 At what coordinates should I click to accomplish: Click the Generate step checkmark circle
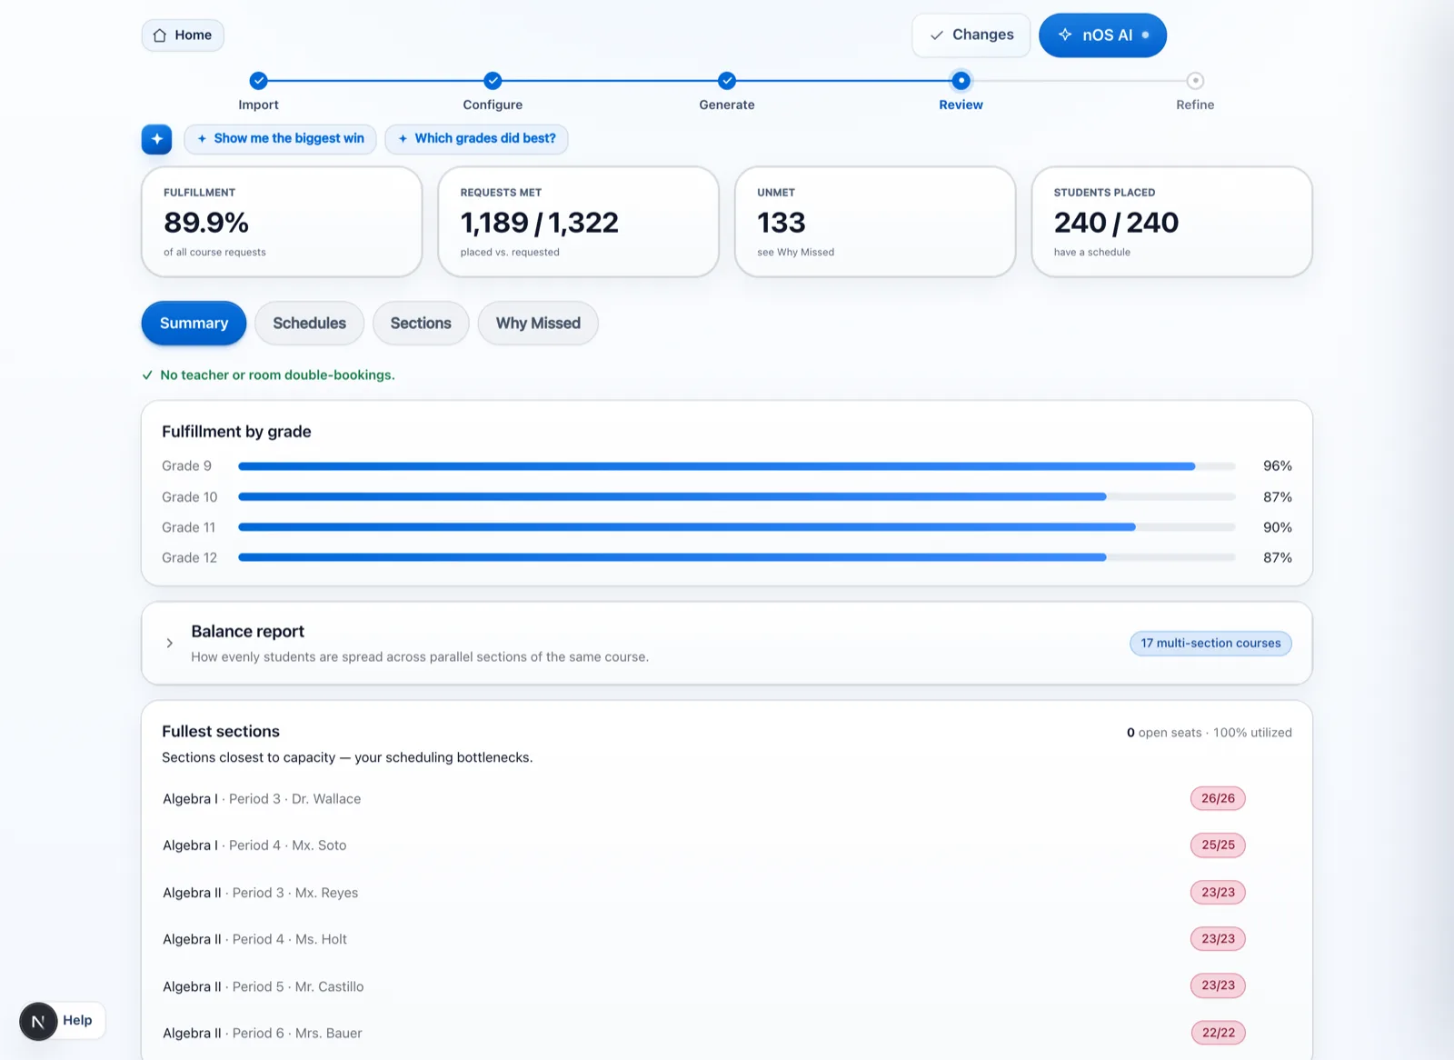click(x=727, y=81)
